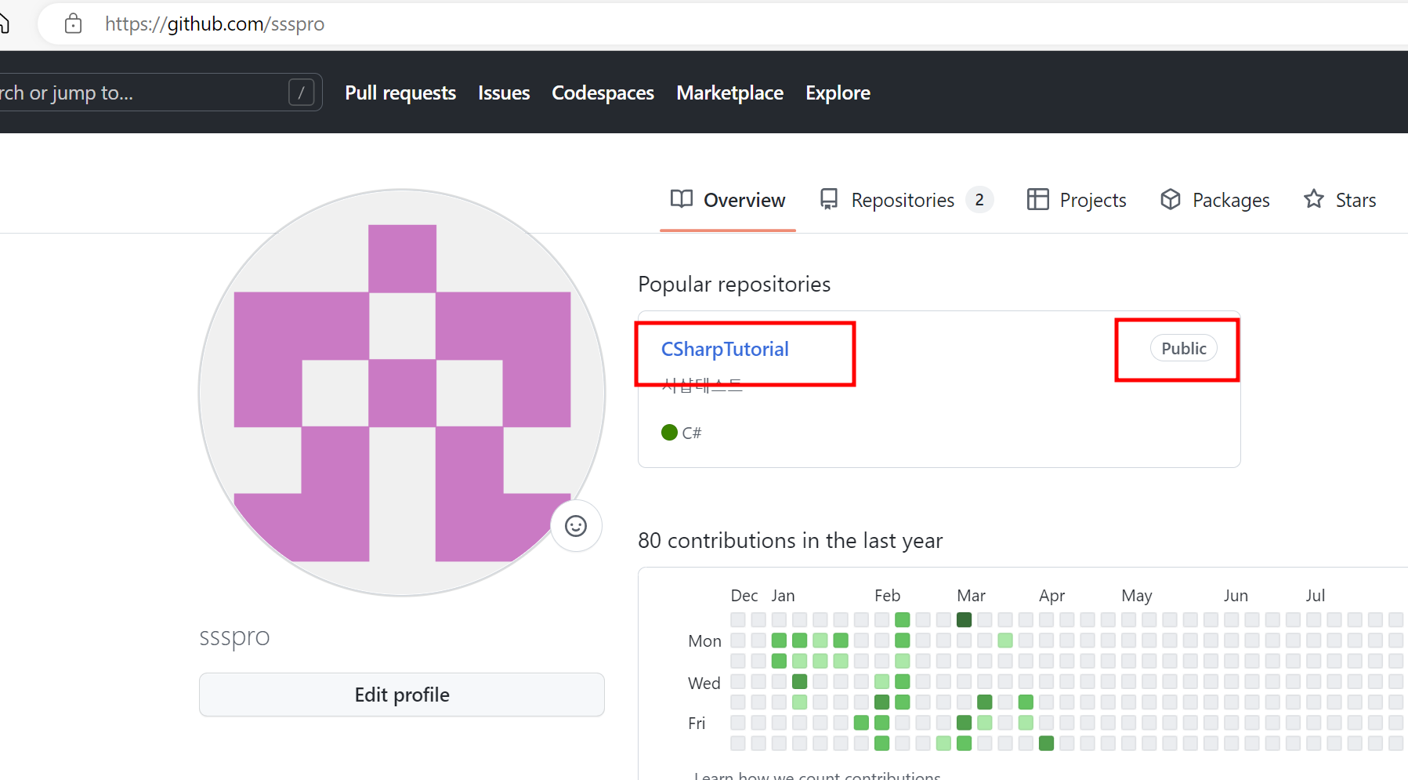Click the Mon row label in the contribution graph

click(704, 641)
